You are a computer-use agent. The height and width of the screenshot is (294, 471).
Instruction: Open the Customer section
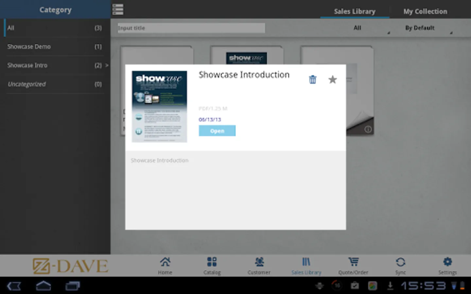point(259,266)
